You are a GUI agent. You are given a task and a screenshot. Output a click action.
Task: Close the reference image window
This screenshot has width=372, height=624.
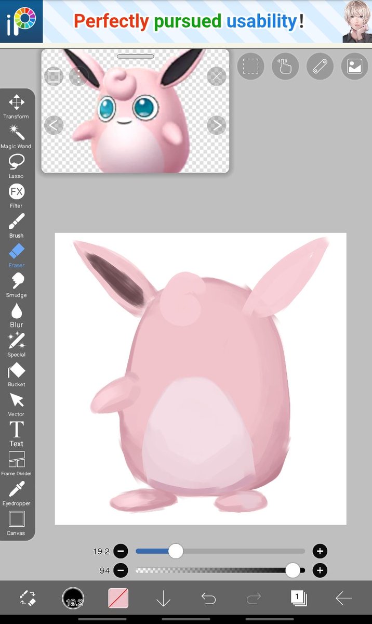pos(217,76)
